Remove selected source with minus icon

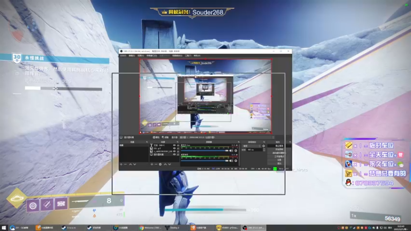click(x=156, y=164)
